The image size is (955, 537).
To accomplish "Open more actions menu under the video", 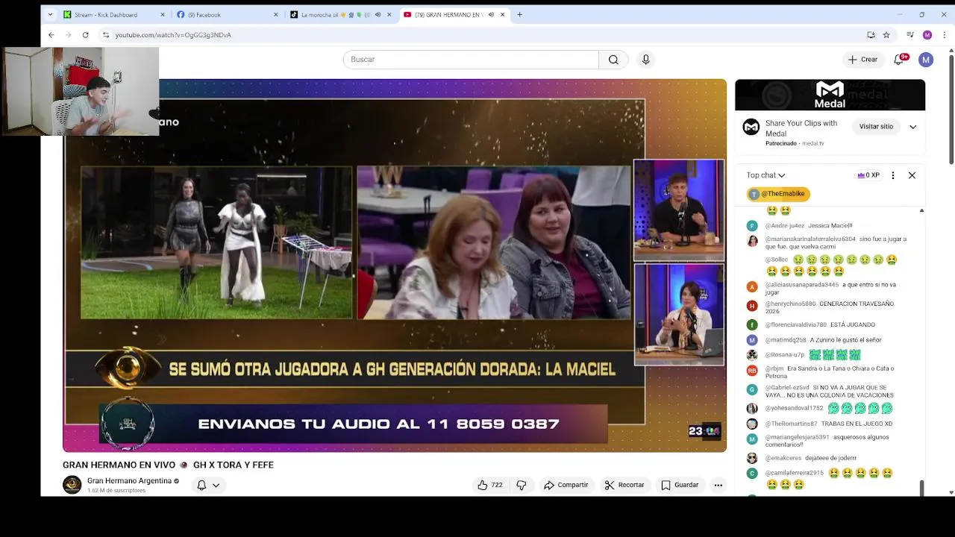I will (718, 485).
